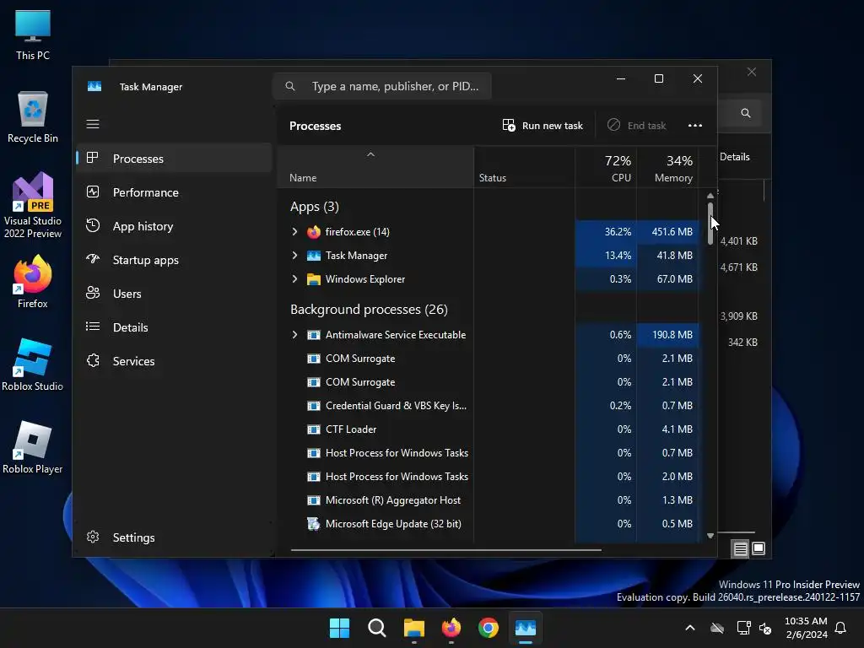Viewport: 864px width, 648px height.
Task: Open the hamburger navigation menu in Task Manager
Action: (93, 124)
